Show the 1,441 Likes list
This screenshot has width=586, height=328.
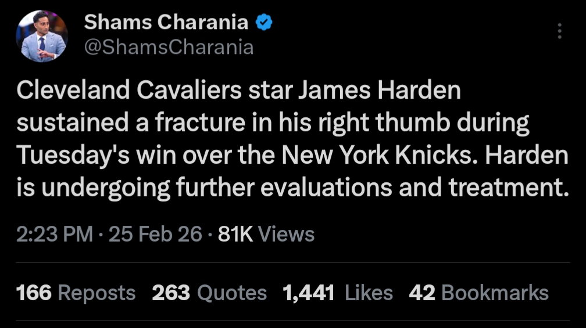click(x=337, y=293)
